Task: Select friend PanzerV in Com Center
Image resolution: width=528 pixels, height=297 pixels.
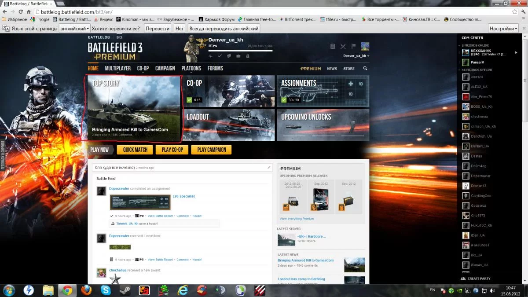Action: coord(477,62)
